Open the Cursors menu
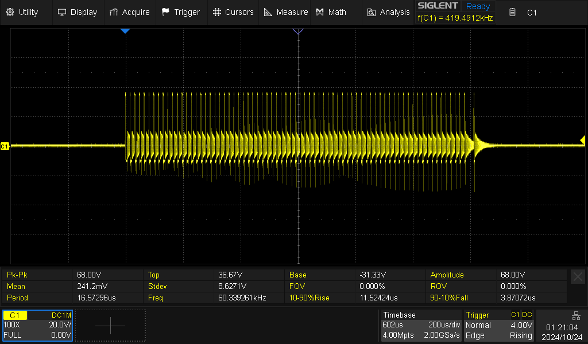The width and height of the screenshot is (588, 344). [x=233, y=12]
